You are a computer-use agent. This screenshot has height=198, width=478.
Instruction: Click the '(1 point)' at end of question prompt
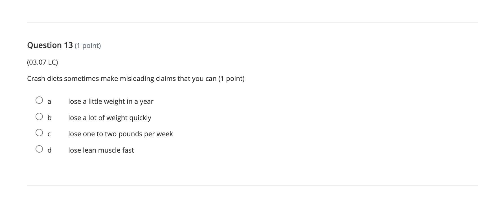tap(231, 78)
